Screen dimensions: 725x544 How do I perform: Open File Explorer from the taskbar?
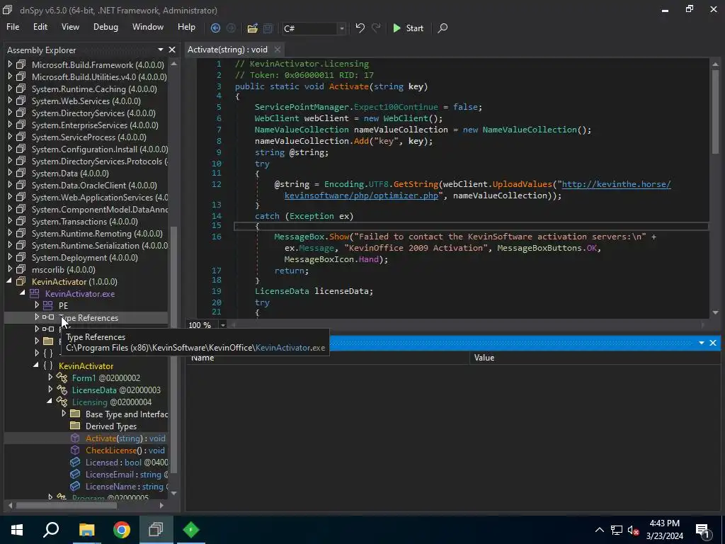[86, 530]
